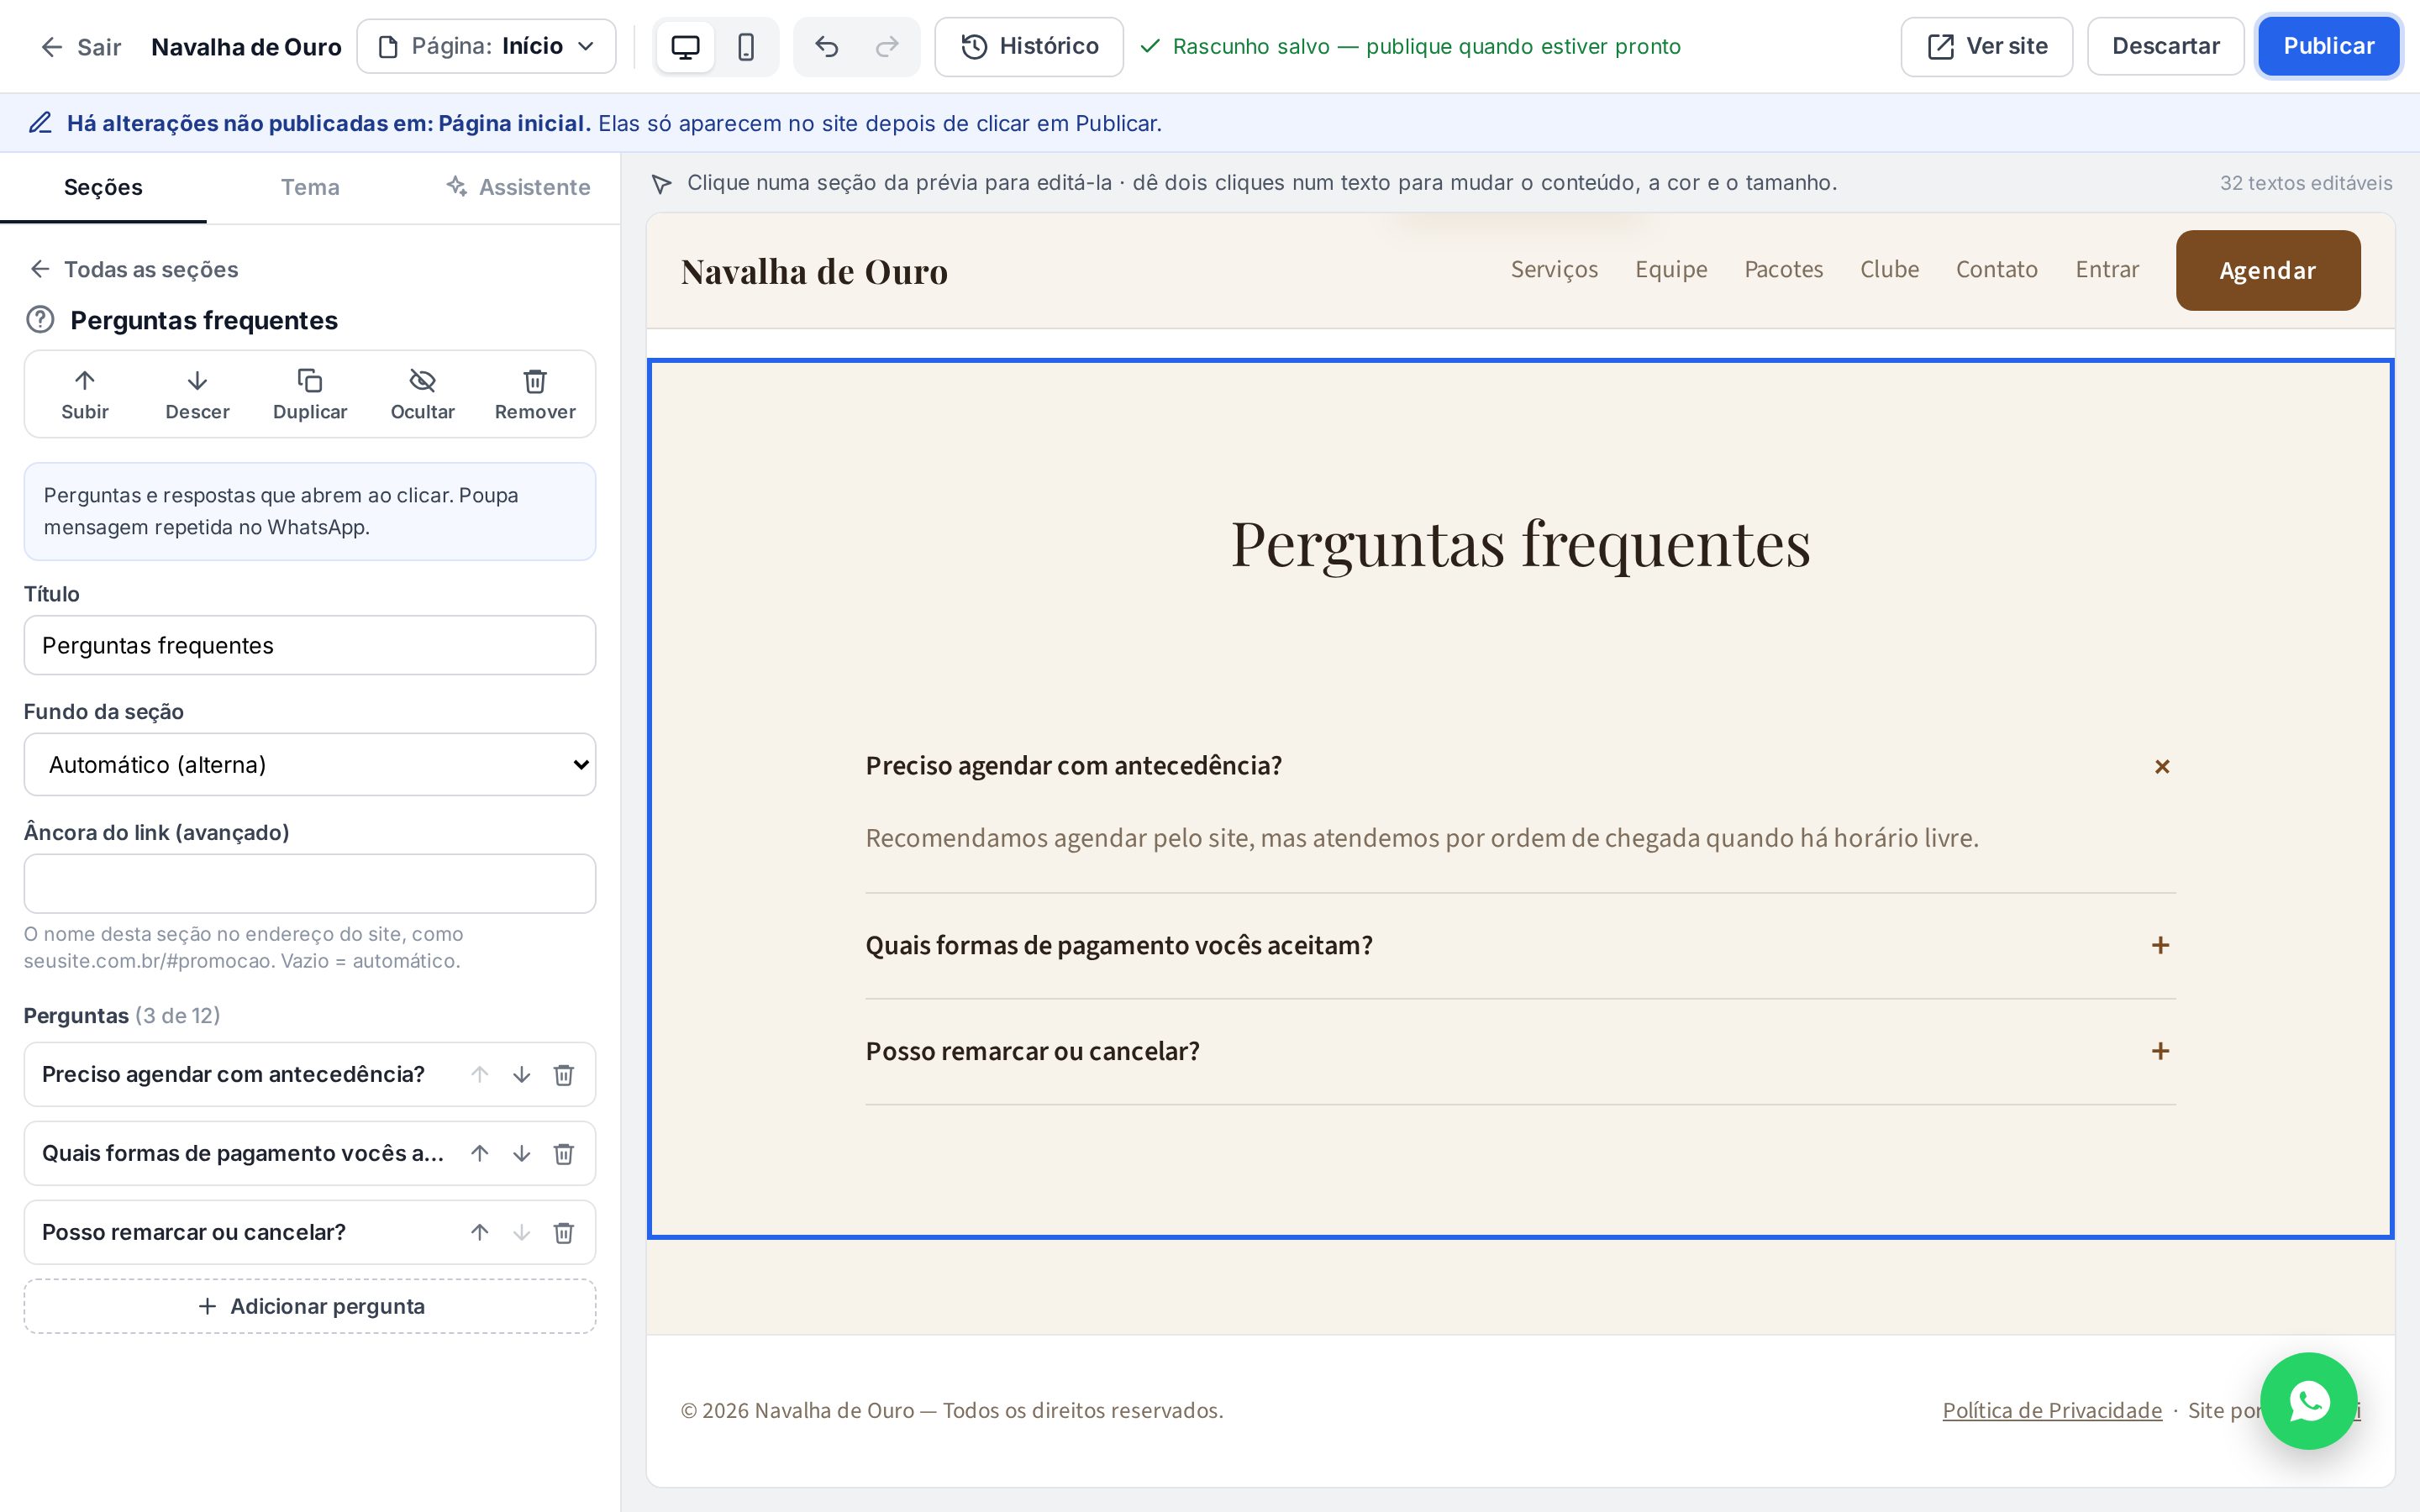Move 'Quais formas de pagamento' question up
Screen dimensions: 2420x1512
tap(480, 1153)
